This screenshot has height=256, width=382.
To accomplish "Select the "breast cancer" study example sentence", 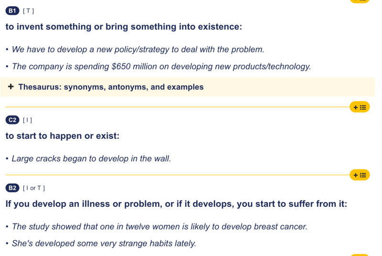I will click(159, 226).
